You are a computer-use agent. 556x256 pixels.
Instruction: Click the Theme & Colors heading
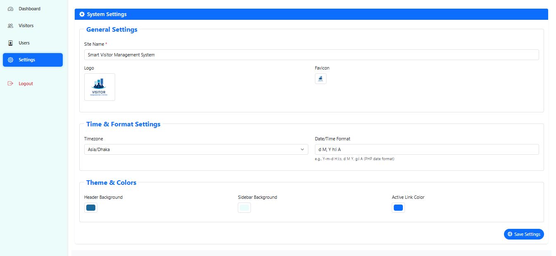(x=111, y=182)
